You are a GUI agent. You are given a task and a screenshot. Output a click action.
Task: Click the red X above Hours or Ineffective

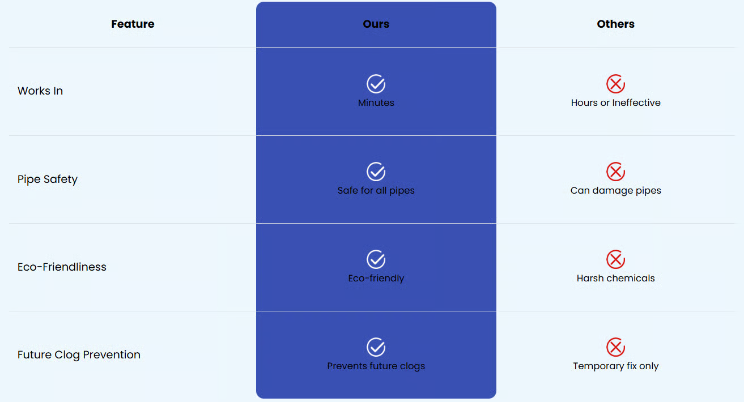pos(615,84)
